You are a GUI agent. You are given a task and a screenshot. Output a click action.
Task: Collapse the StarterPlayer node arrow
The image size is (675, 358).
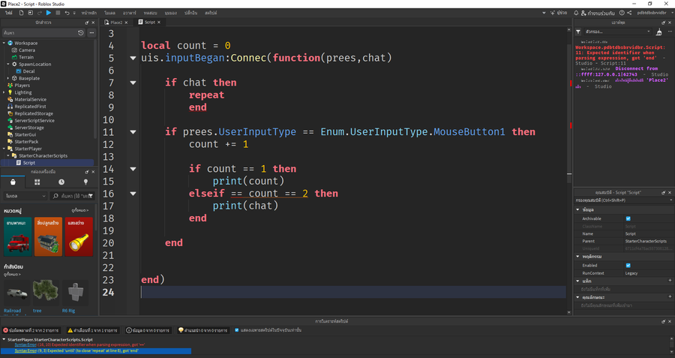click(x=4, y=149)
